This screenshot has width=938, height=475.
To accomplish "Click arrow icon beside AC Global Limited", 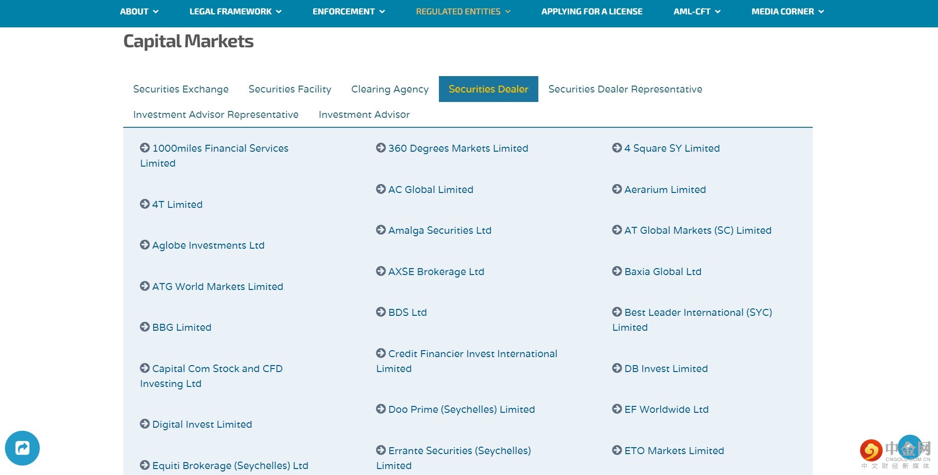I will click(381, 189).
